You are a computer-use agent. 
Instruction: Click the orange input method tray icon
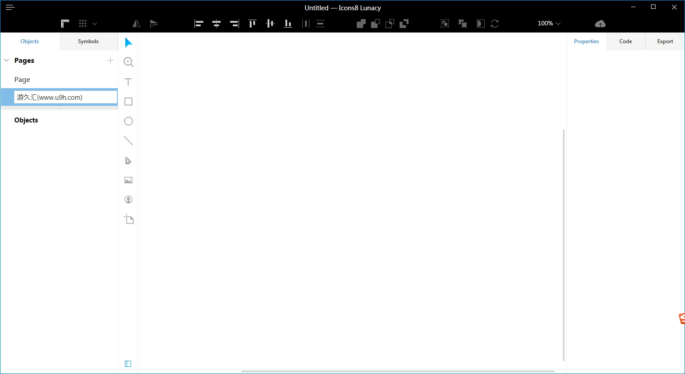[681, 319]
